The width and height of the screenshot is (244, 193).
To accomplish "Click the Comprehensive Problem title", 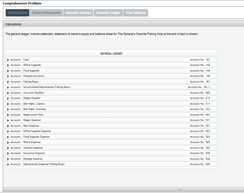I will pyautogui.click(x=22, y=3).
